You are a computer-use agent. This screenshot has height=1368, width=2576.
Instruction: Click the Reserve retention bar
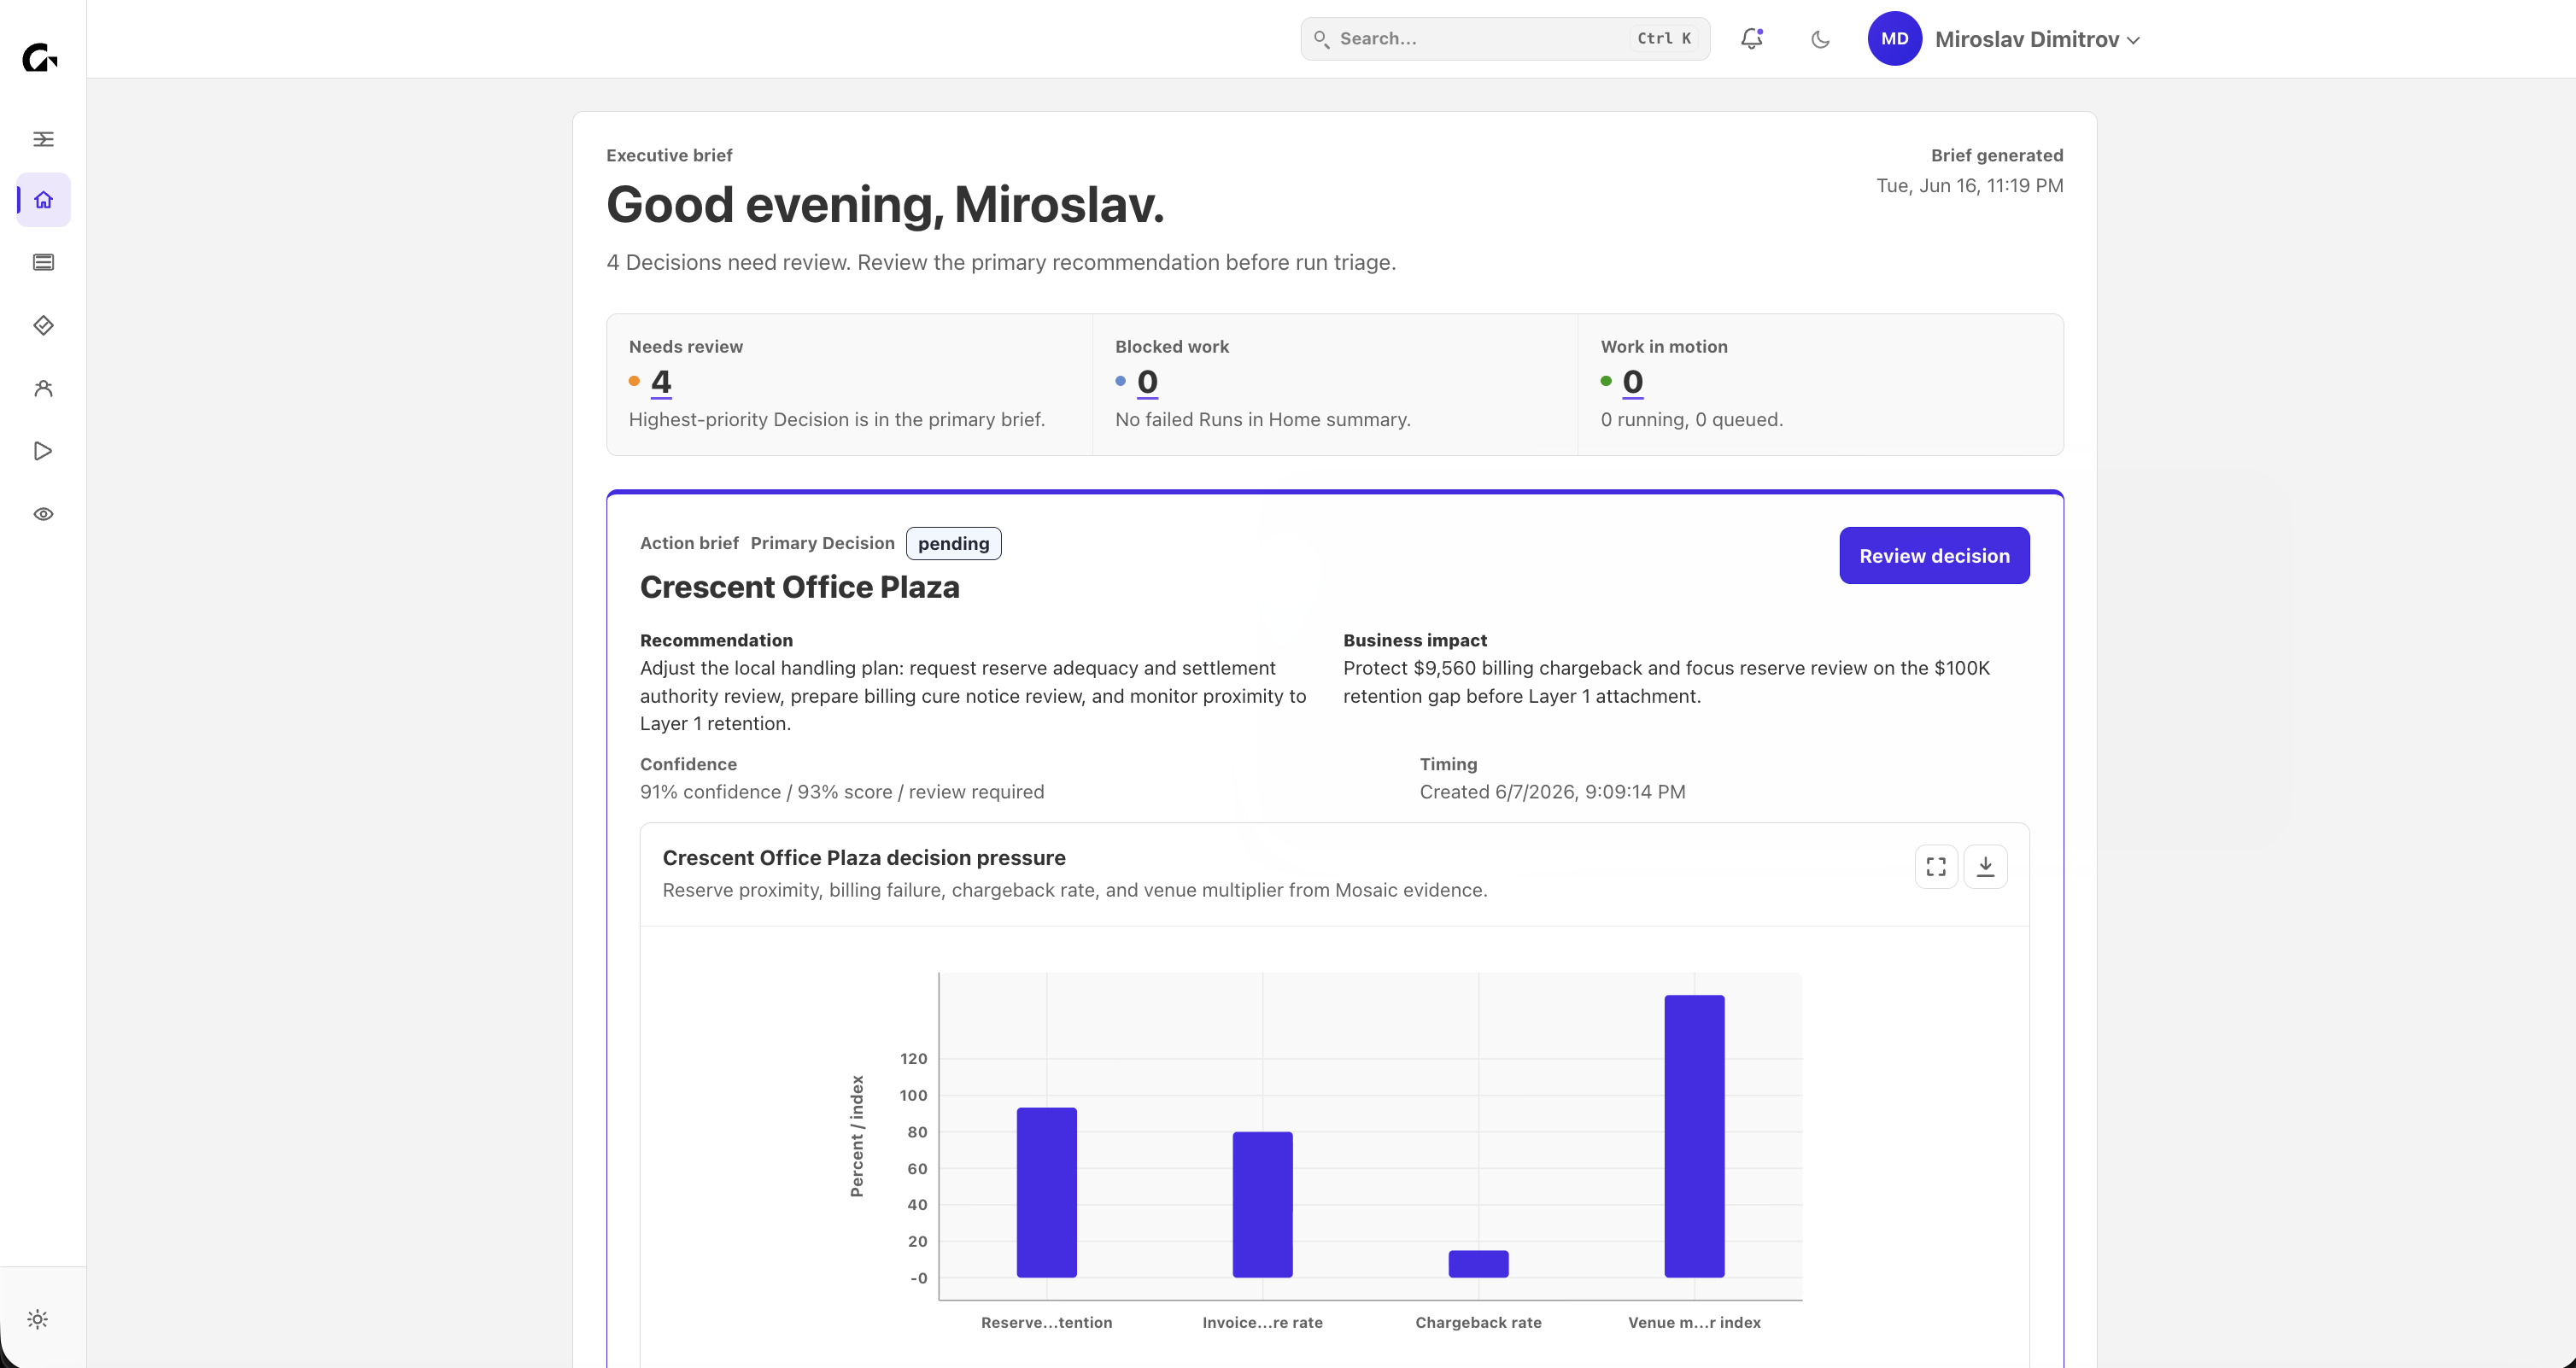pos(1046,1192)
